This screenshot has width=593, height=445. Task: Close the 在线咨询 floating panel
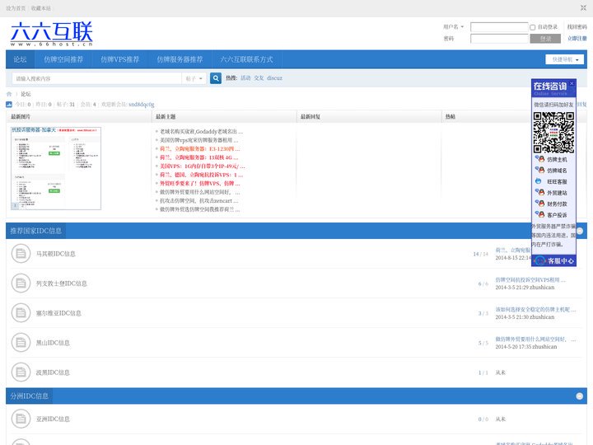(x=572, y=83)
